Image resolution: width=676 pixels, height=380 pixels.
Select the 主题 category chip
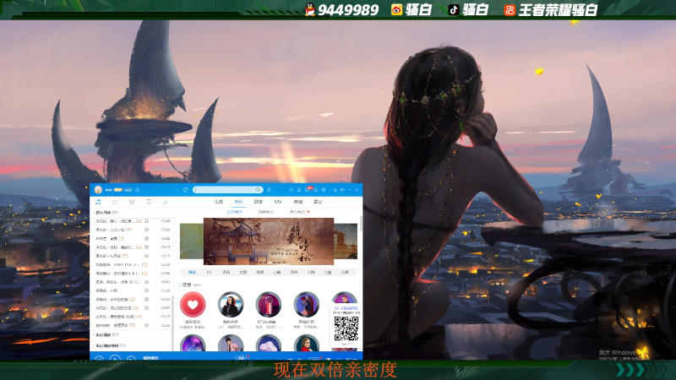tap(243, 272)
